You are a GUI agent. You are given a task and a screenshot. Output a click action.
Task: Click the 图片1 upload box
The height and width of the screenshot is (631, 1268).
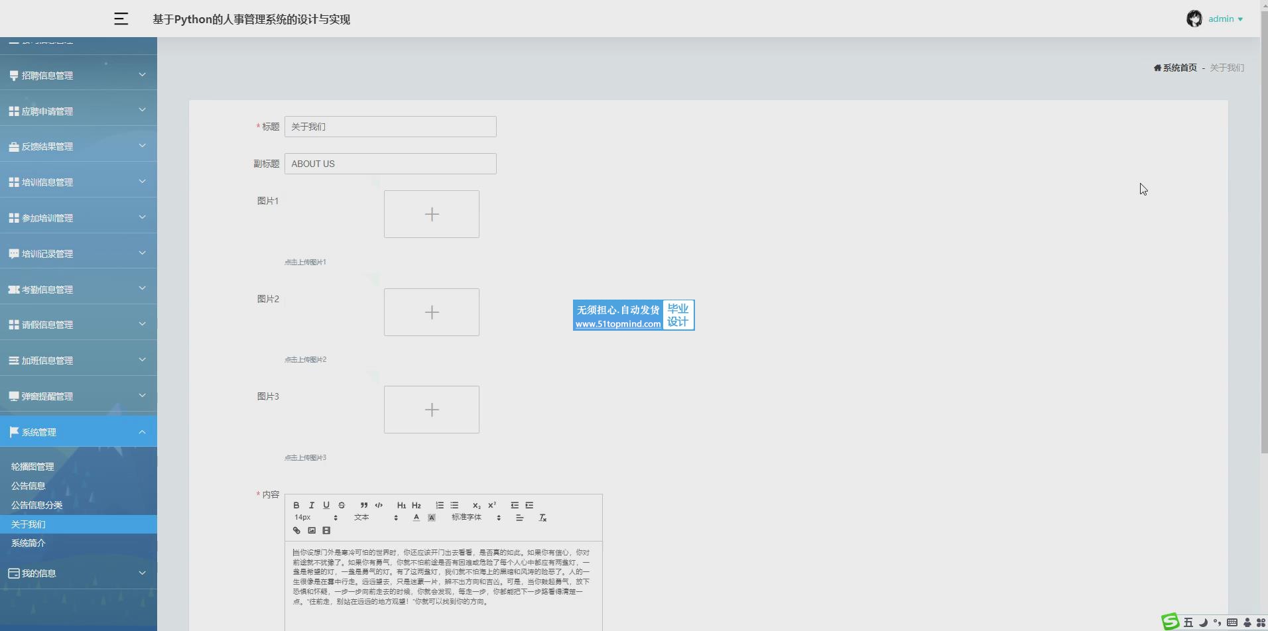(431, 214)
